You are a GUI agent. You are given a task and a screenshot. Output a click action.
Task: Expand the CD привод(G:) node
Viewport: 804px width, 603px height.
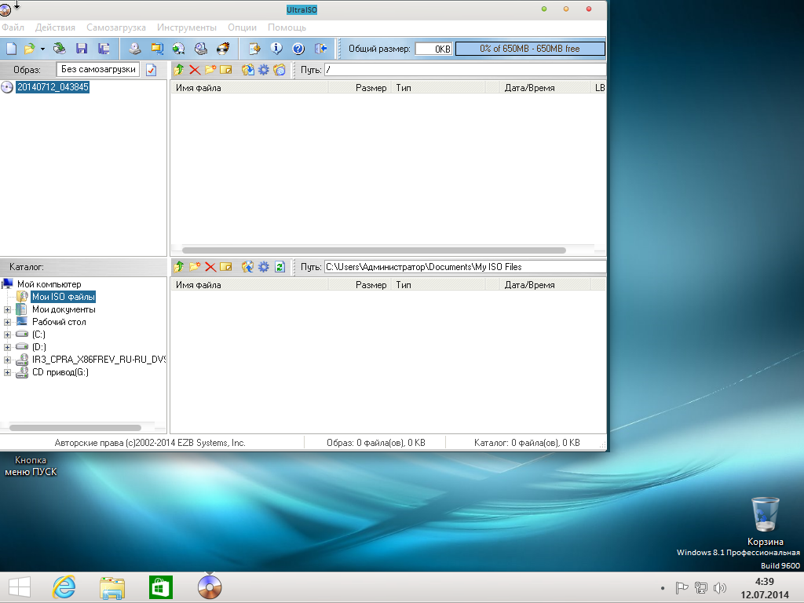[x=7, y=373]
